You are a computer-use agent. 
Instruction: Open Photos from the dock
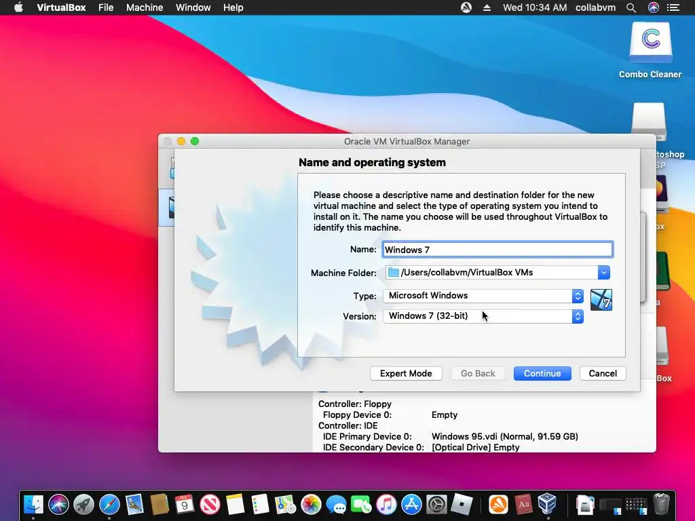coord(311,504)
